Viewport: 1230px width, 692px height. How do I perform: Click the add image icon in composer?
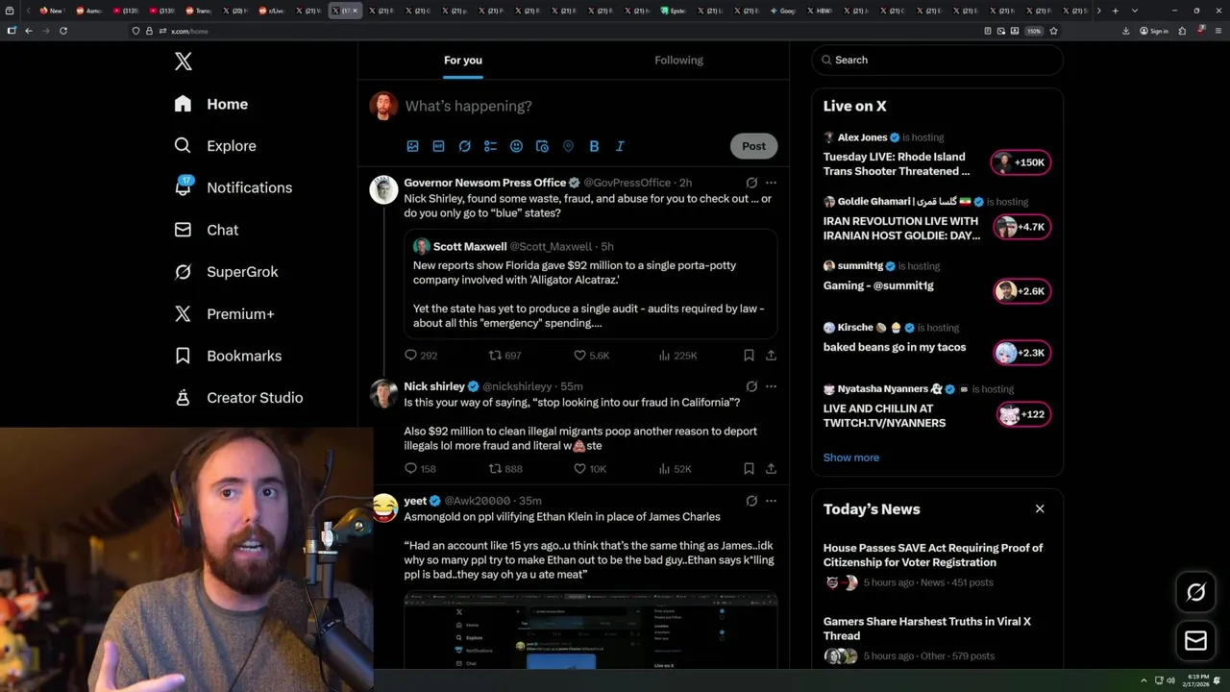click(x=412, y=146)
